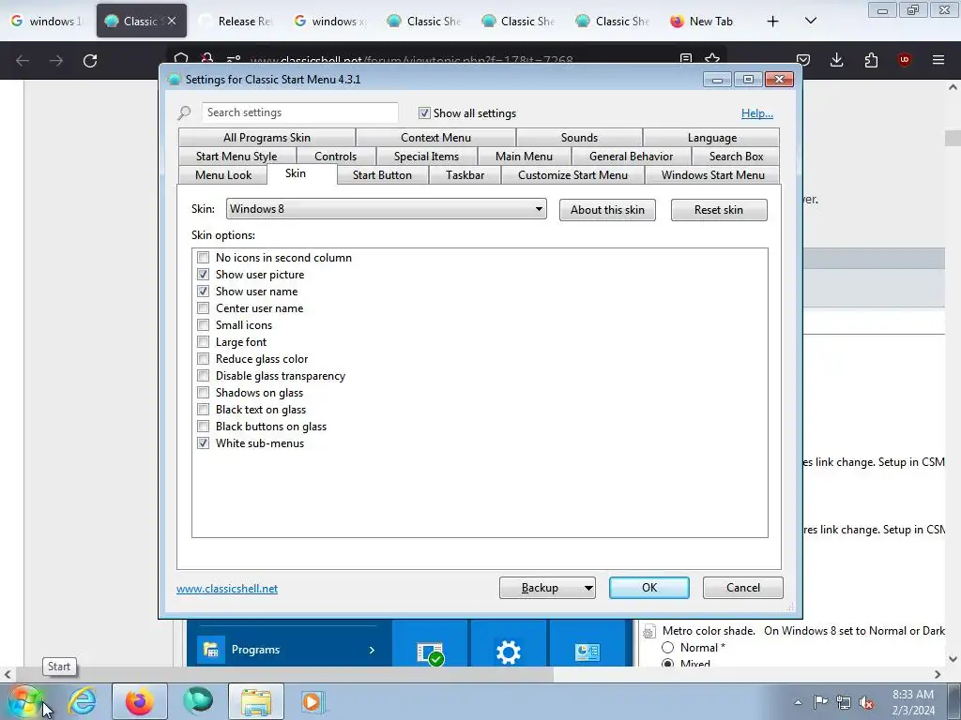Viewport: 961px width, 720px height.
Task: Go forward in browser history
Action: (x=56, y=60)
